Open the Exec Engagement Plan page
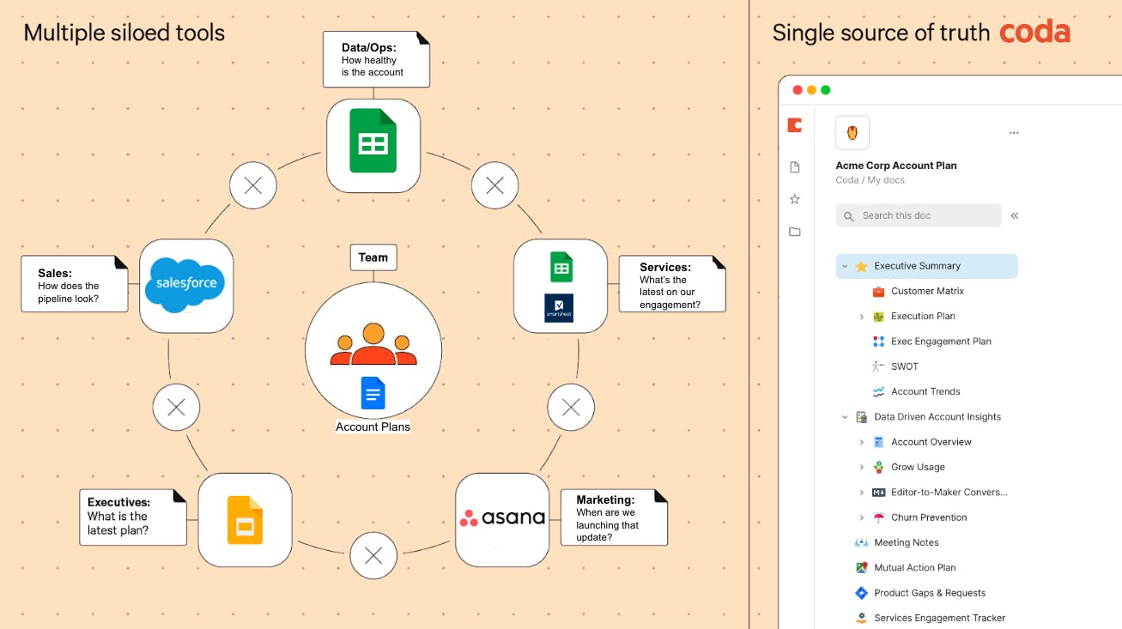 pyautogui.click(x=941, y=341)
